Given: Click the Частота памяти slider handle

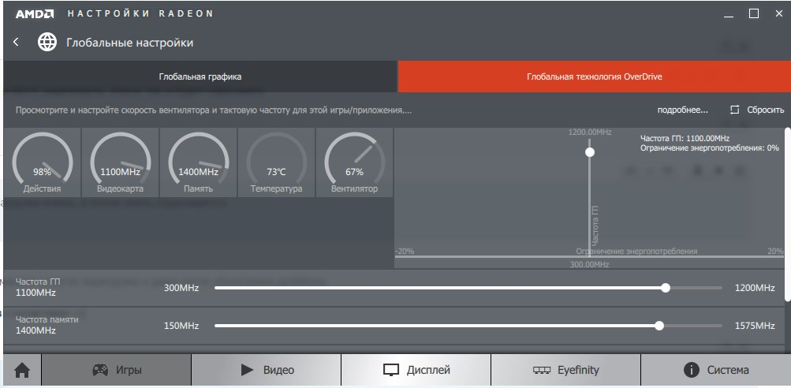Looking at the screenshot, I should 659,326.
